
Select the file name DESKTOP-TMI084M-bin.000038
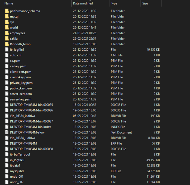click(x=31, y=149)
